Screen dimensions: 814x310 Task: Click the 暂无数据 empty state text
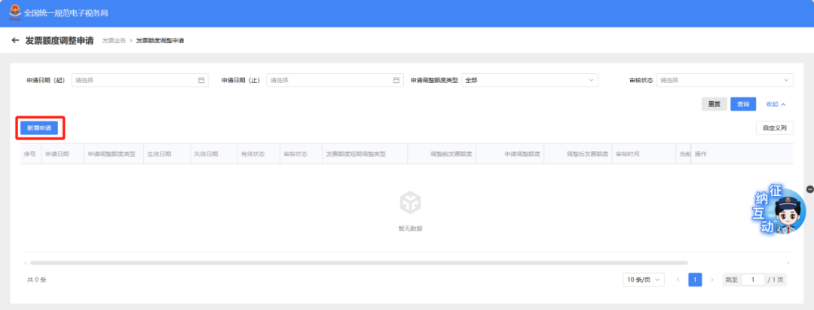coord(410,228)
